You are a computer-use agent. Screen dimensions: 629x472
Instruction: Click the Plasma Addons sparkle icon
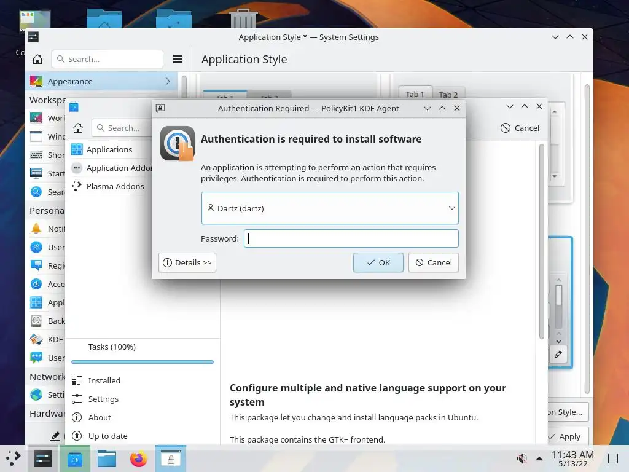77,186
